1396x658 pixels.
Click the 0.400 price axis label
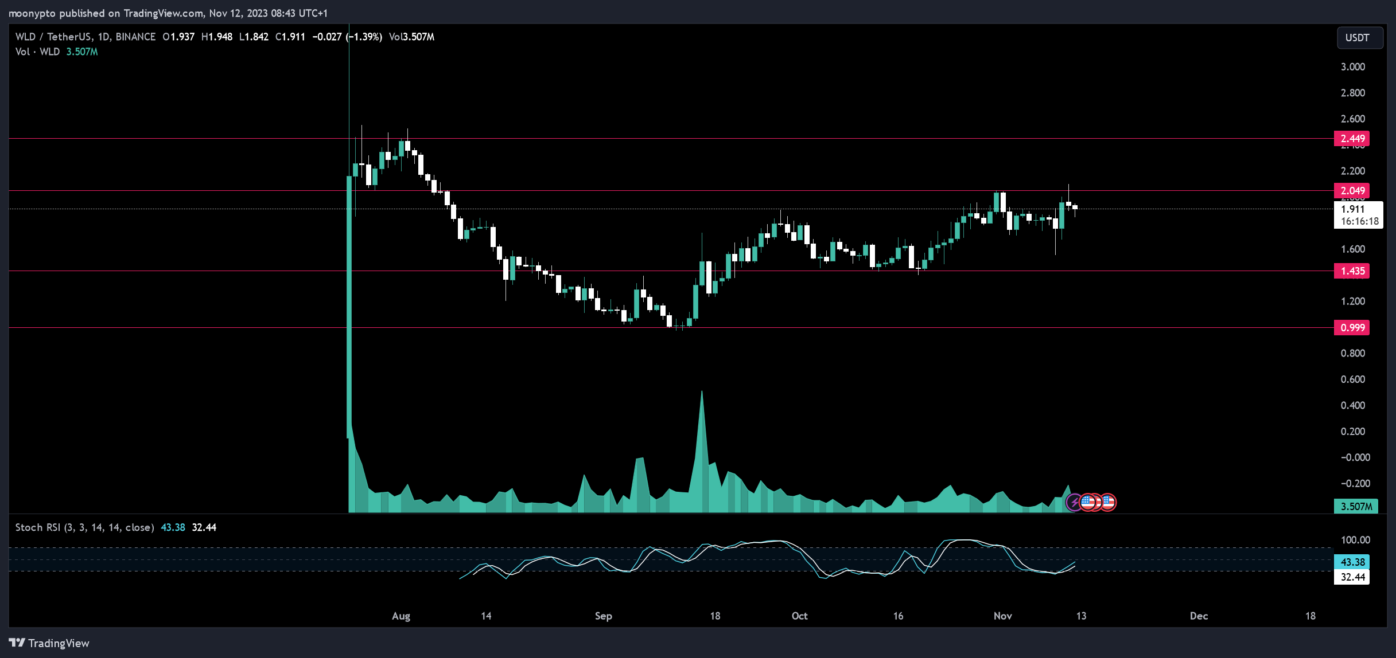pyautogui.click(x=1352, y=406)
